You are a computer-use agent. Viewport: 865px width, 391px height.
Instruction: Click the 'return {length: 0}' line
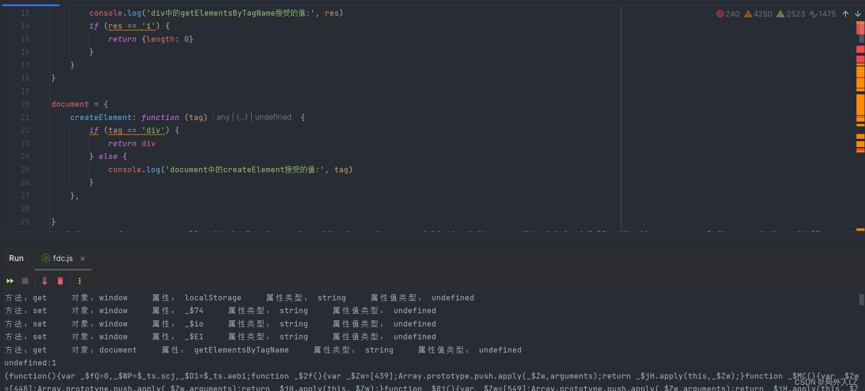(150, 39)
